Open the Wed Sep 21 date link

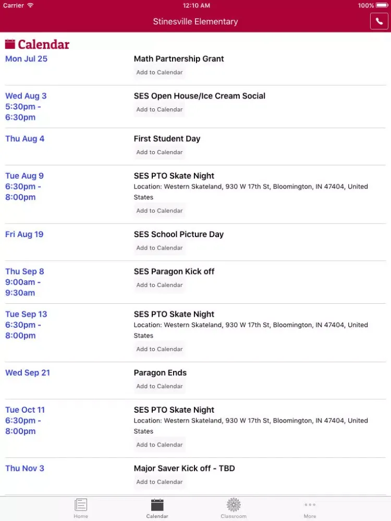tap(28, 373)
